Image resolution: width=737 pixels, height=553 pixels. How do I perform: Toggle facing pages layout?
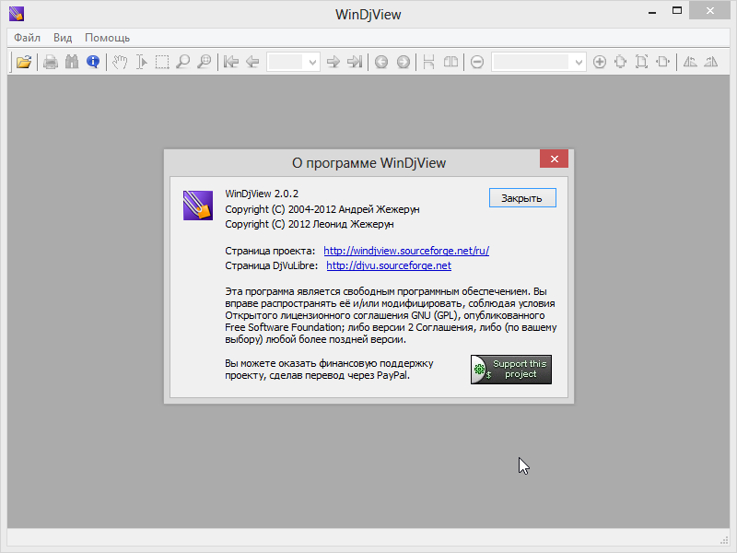(450, 62)
